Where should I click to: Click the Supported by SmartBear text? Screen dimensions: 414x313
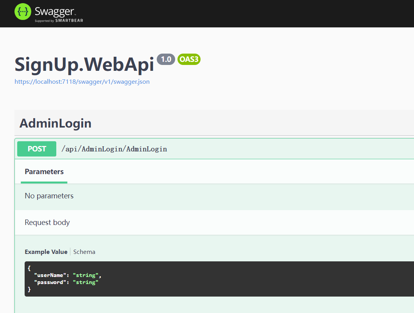tap(59, 21)
